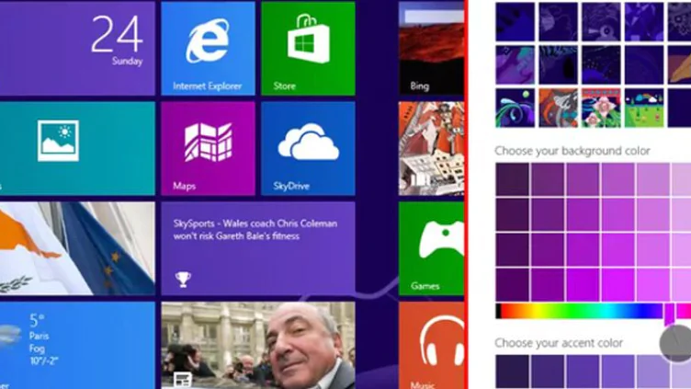Viewport: 691px width, 389px height.
Task: Launch the Store tile
Action: pos(308,49)
